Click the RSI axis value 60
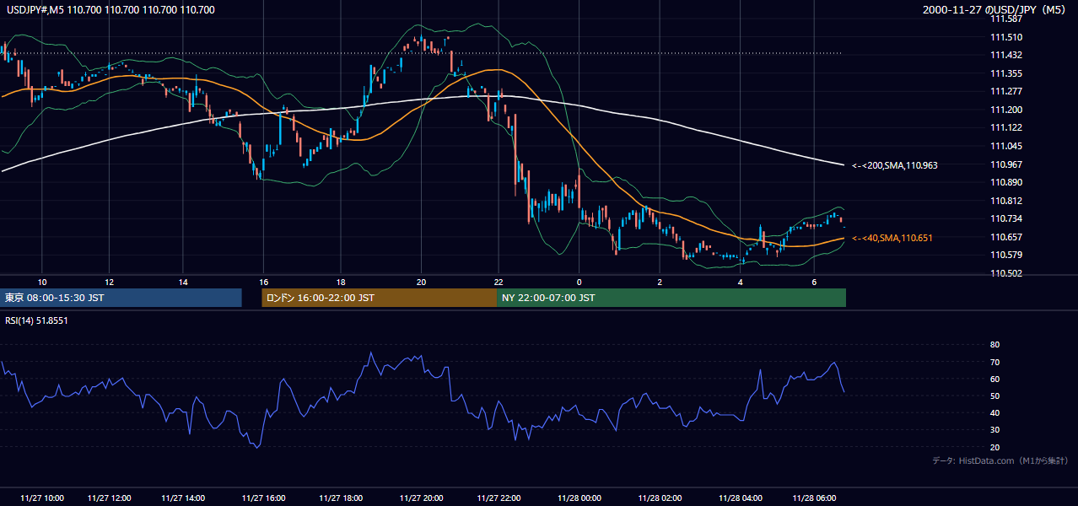1078x506 pixels. (994, 379)
